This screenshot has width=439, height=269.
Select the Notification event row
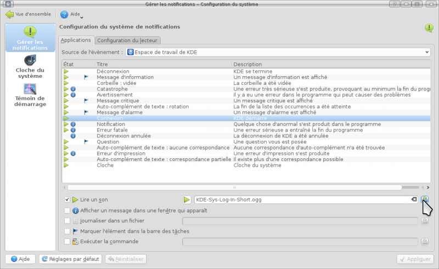[246, 124]
